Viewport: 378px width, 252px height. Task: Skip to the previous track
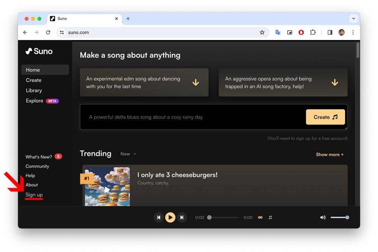tap(159, 218)
